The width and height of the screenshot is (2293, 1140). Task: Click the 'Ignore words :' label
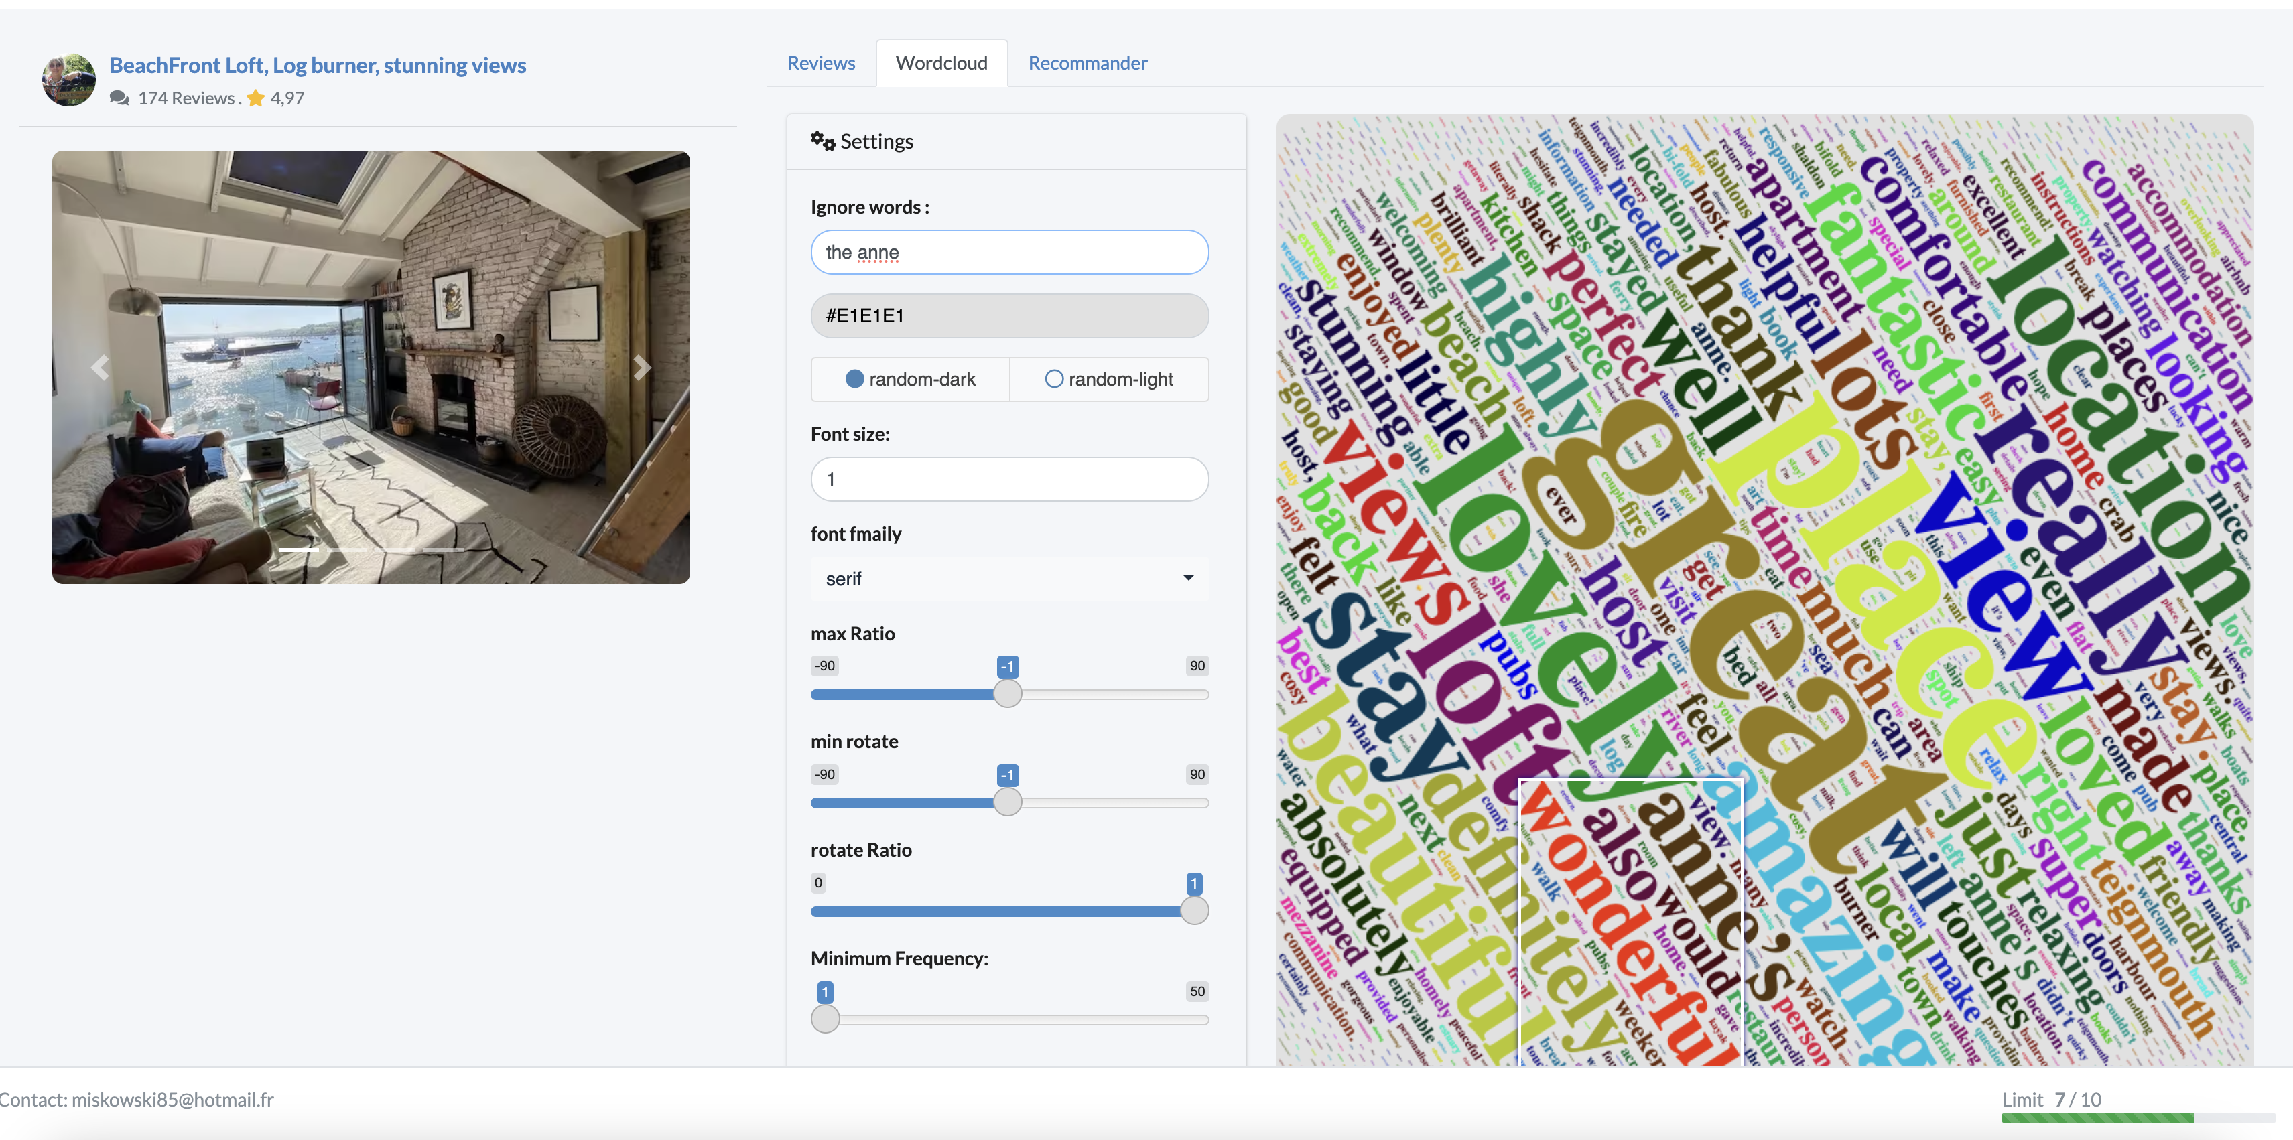pos(870,208)
